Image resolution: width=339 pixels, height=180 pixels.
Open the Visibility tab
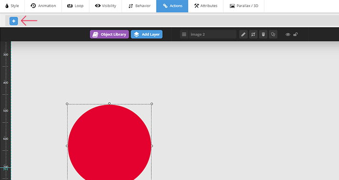(106, 6)
